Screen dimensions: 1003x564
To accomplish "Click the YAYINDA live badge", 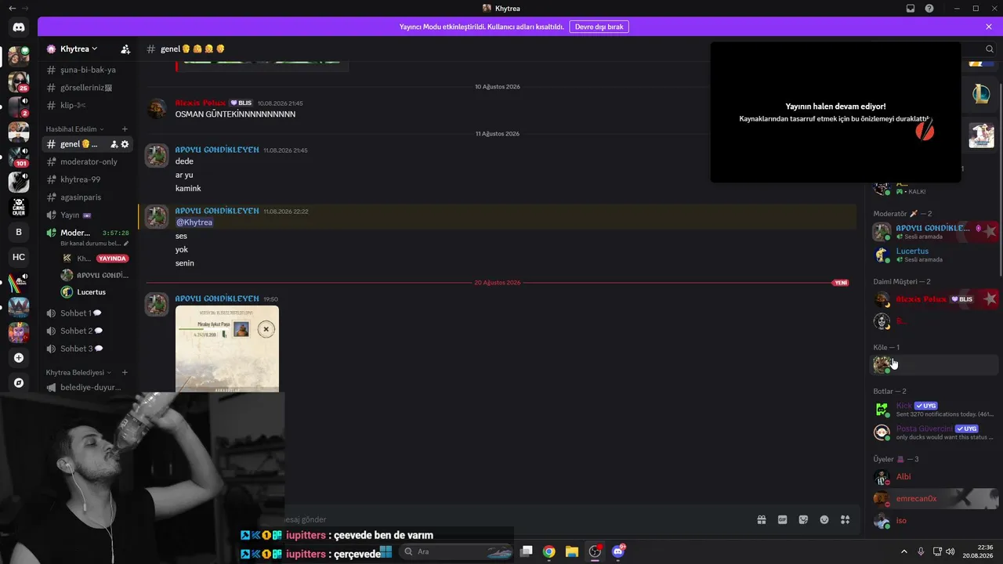I will tap(113, 258).
